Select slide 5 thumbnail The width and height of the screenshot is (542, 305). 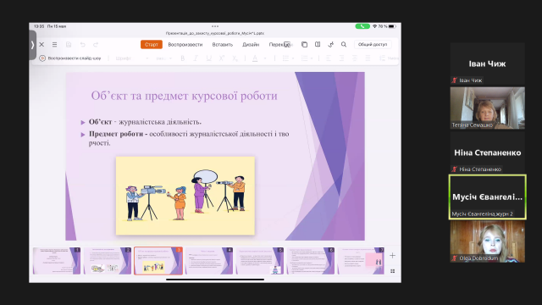click(260, 261)
